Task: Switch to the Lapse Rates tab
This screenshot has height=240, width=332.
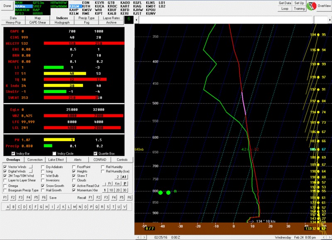Action: coord(111,18)
